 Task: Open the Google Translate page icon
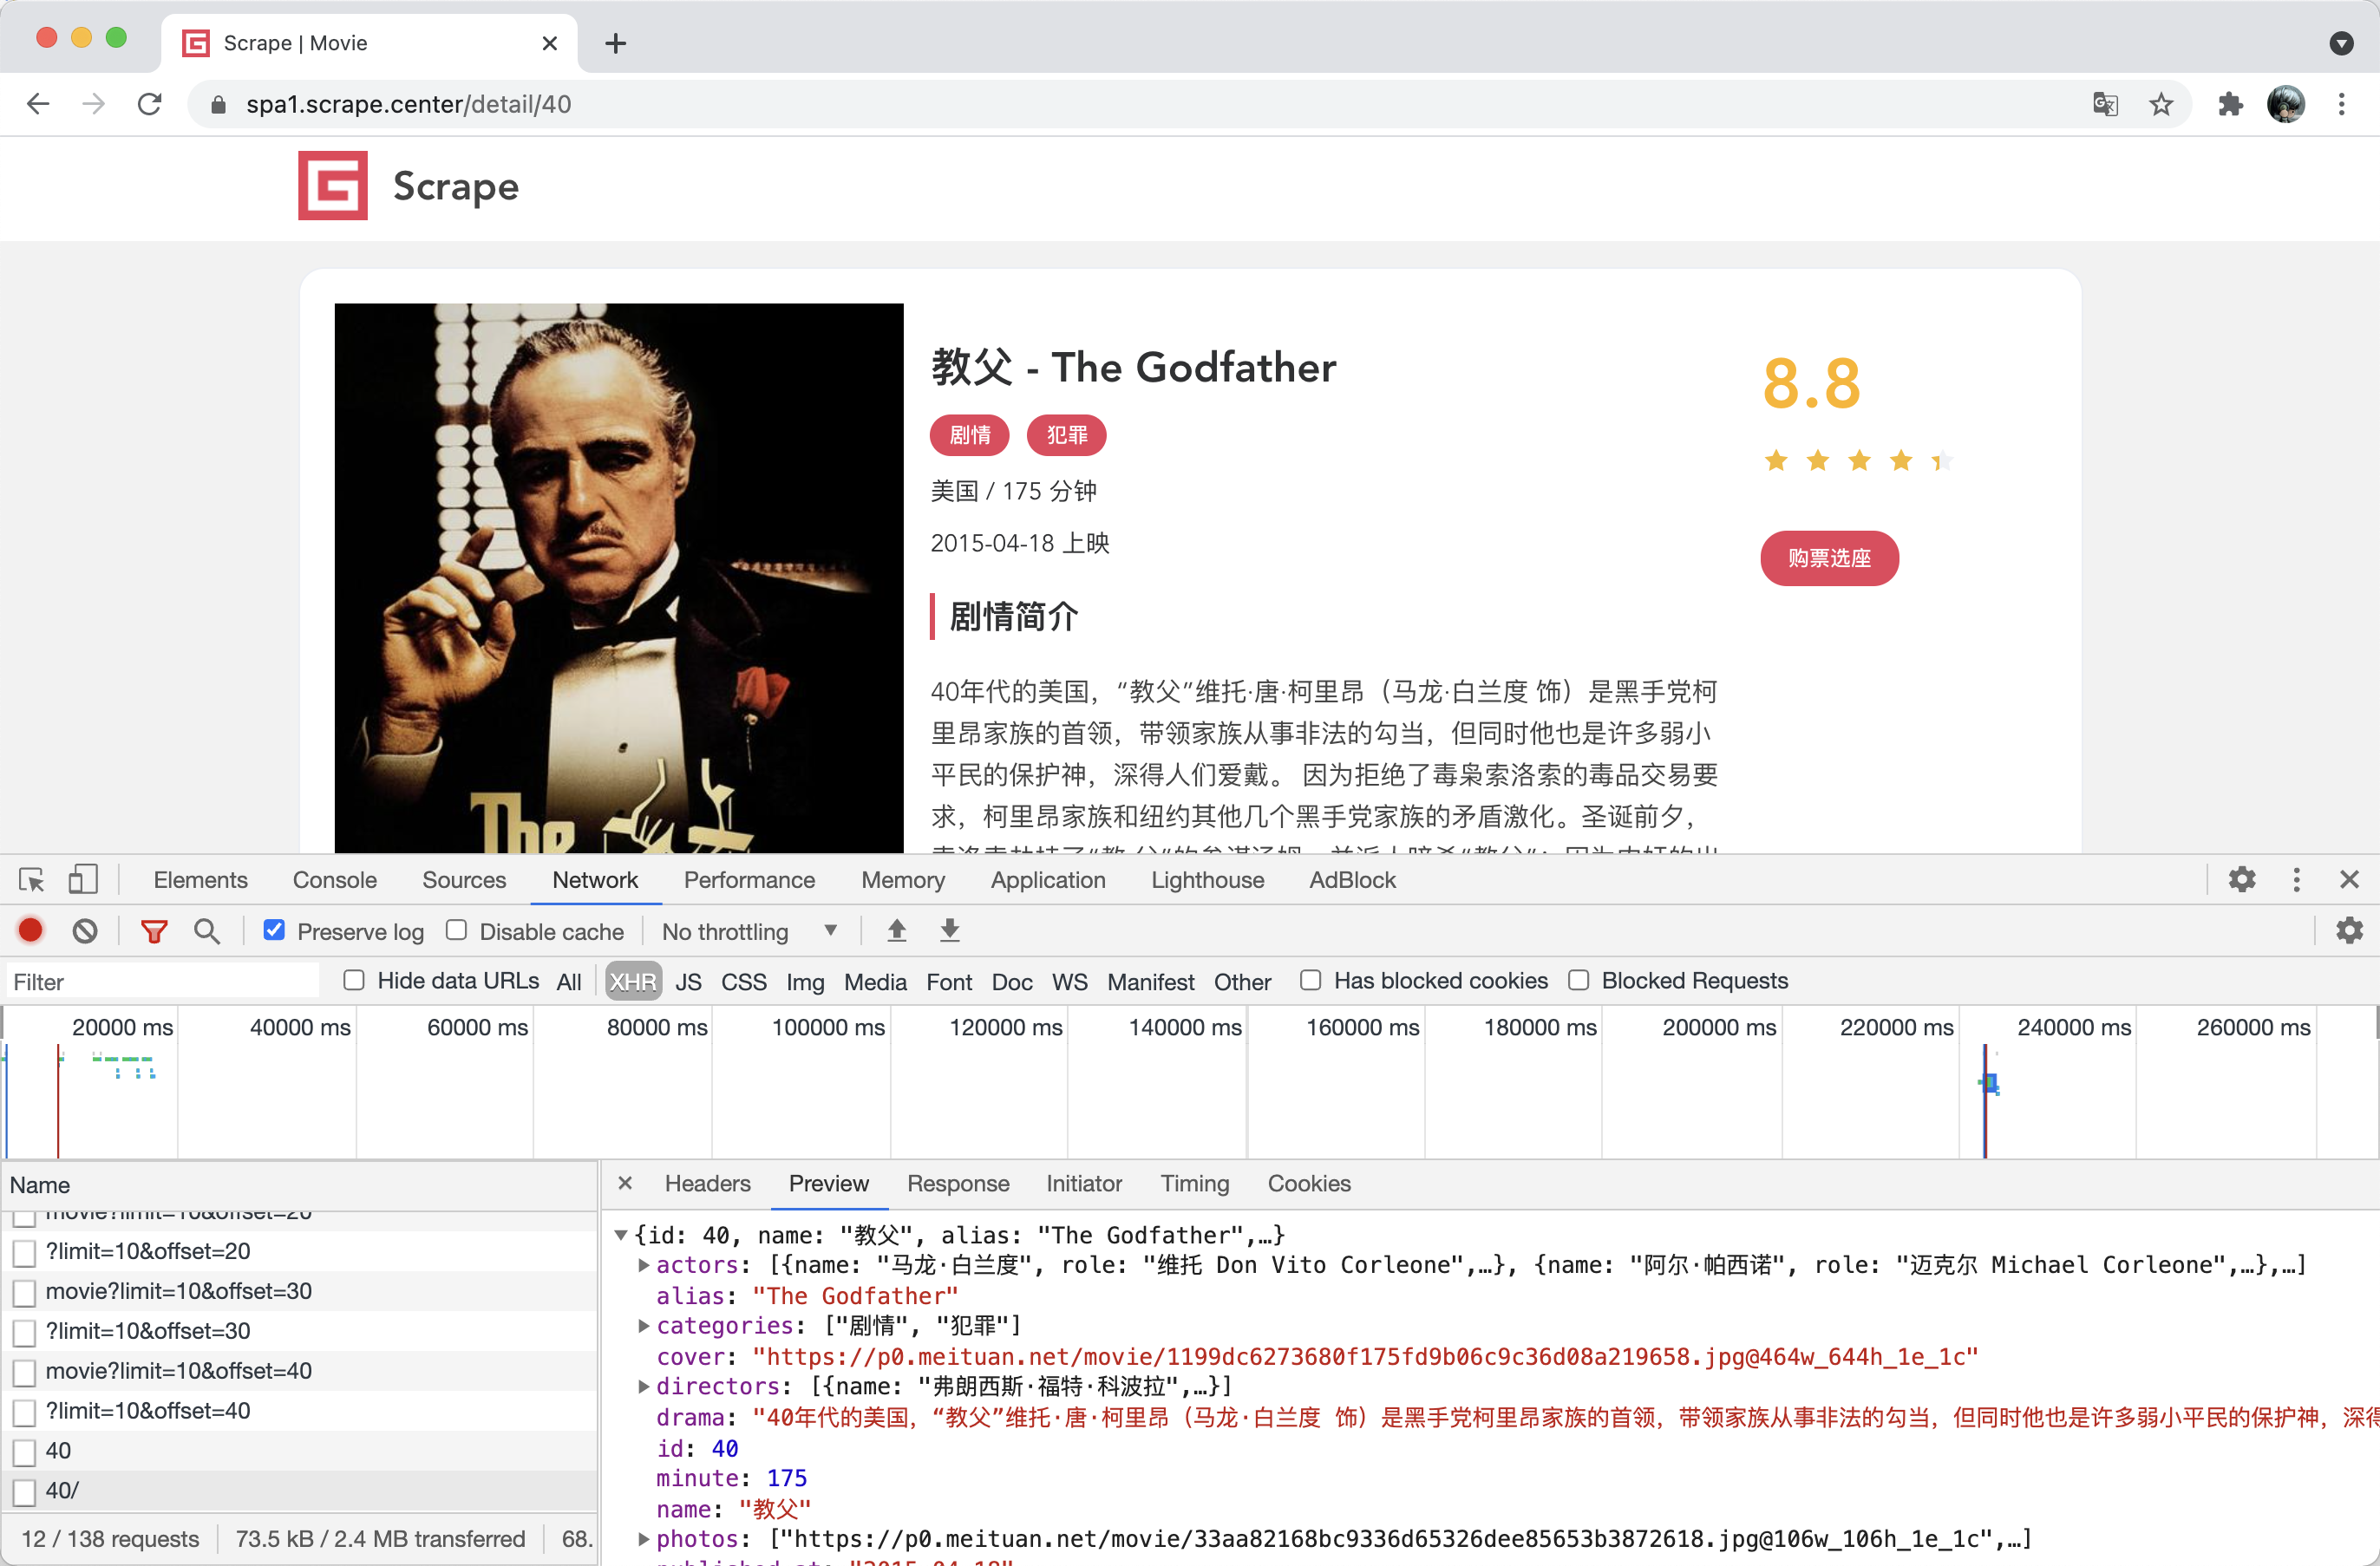point(2105,104)
